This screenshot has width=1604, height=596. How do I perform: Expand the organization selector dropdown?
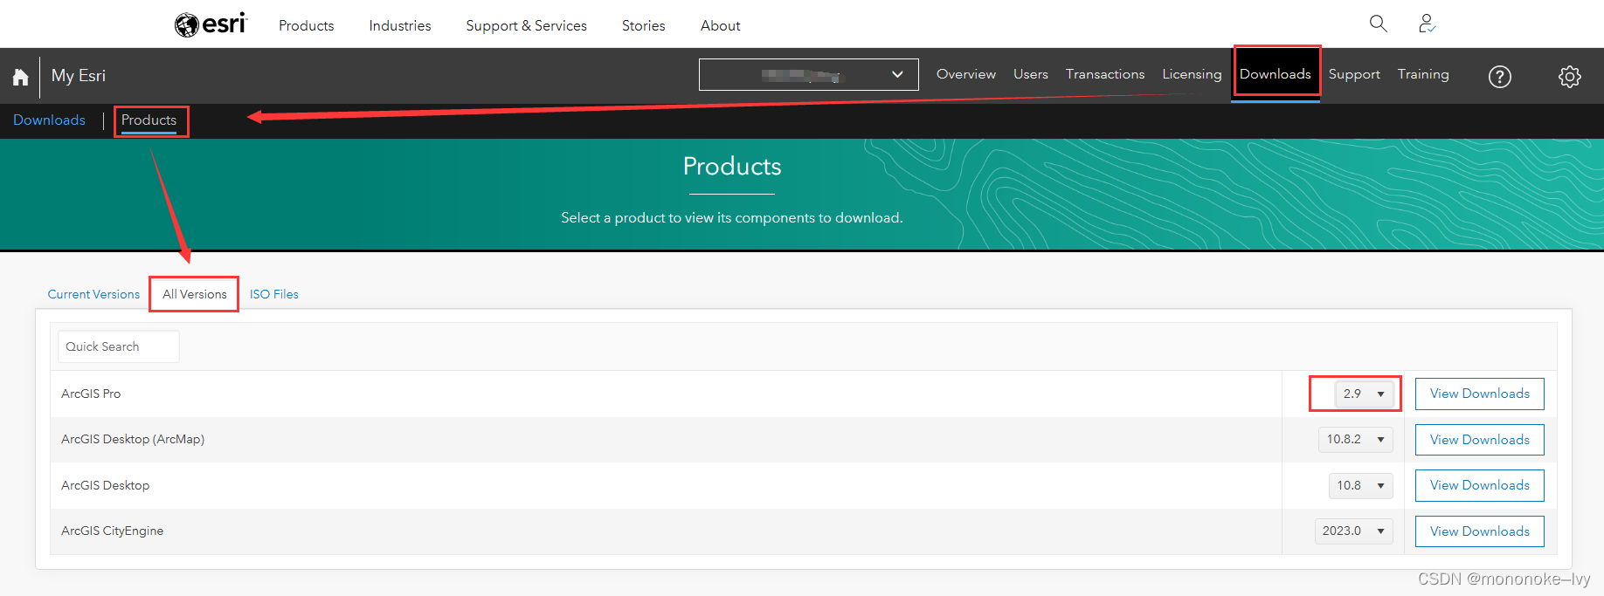pos(808,74)
